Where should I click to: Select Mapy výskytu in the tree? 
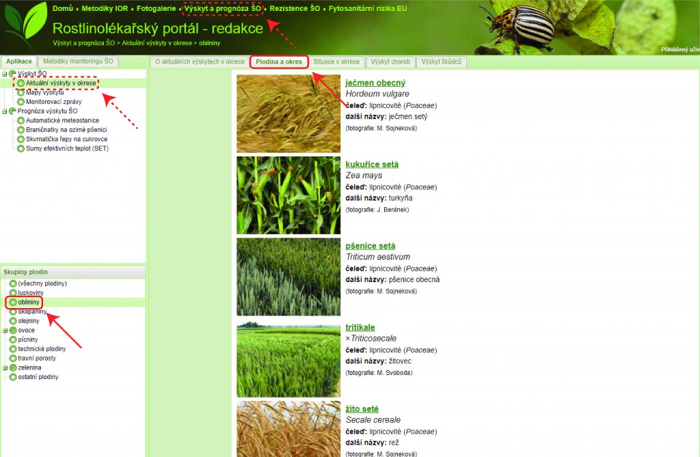44,92
